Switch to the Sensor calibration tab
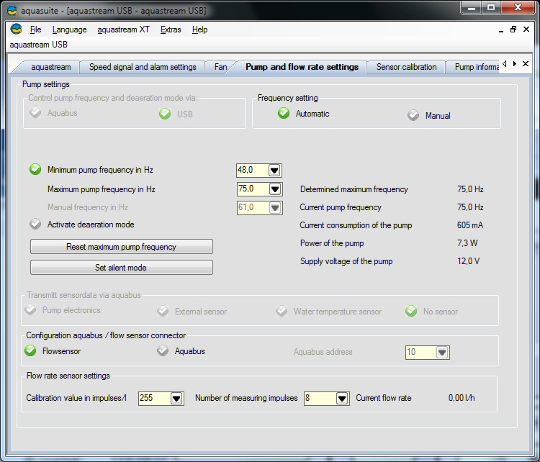 click(406, 67)
